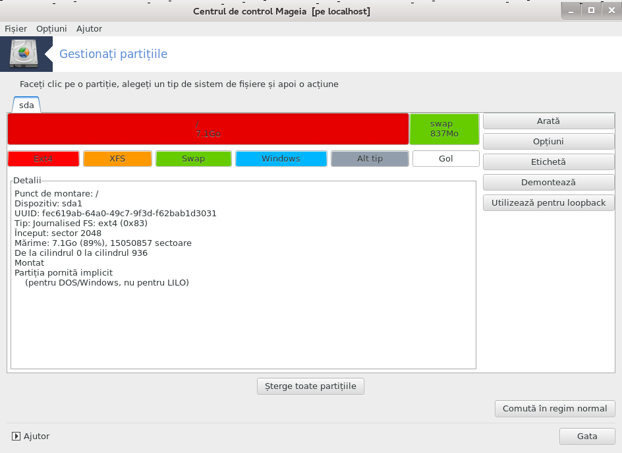The height and width of the screenshot is (453, 622).
Task: Select the green swap partition 837Mo
Action: (444, 129)
